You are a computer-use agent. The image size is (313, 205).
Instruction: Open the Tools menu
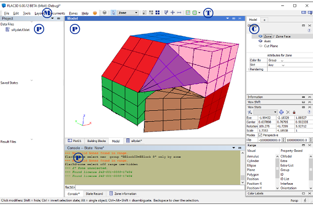(27, 14)
